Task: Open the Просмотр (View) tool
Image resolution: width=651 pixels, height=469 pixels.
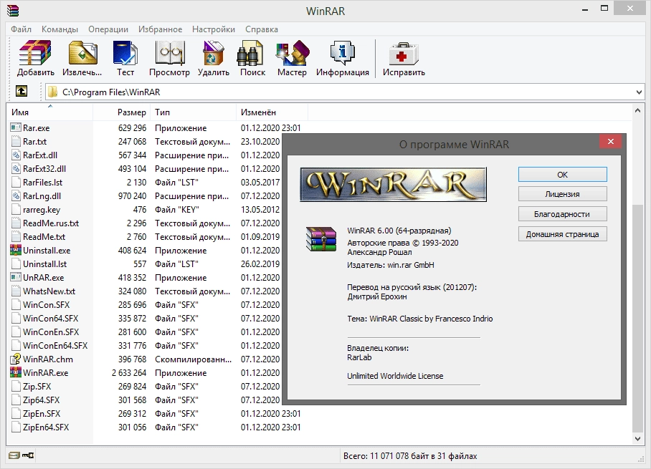Action: pos(169,53)
